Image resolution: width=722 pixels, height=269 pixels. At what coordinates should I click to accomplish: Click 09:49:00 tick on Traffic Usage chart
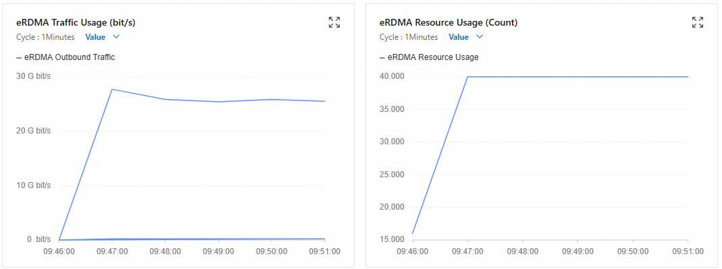pyautogui.click(x=218, y=251)
